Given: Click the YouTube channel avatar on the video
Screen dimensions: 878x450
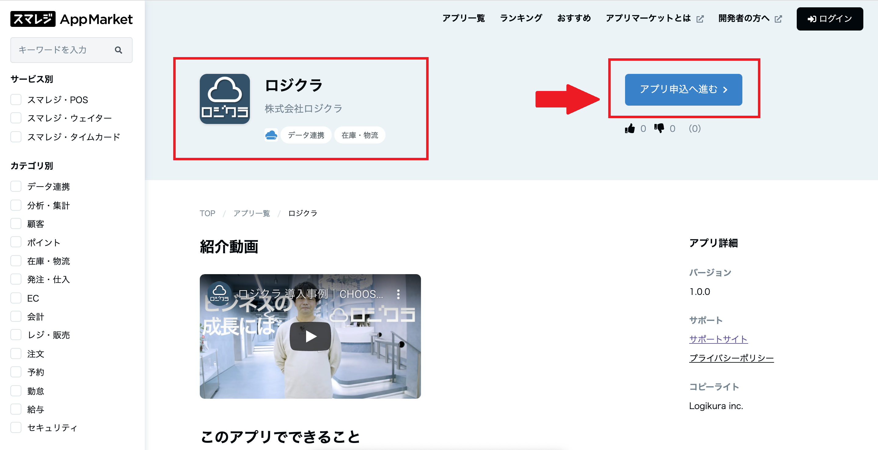Looking at the screenshot, I should pos(219,293).
